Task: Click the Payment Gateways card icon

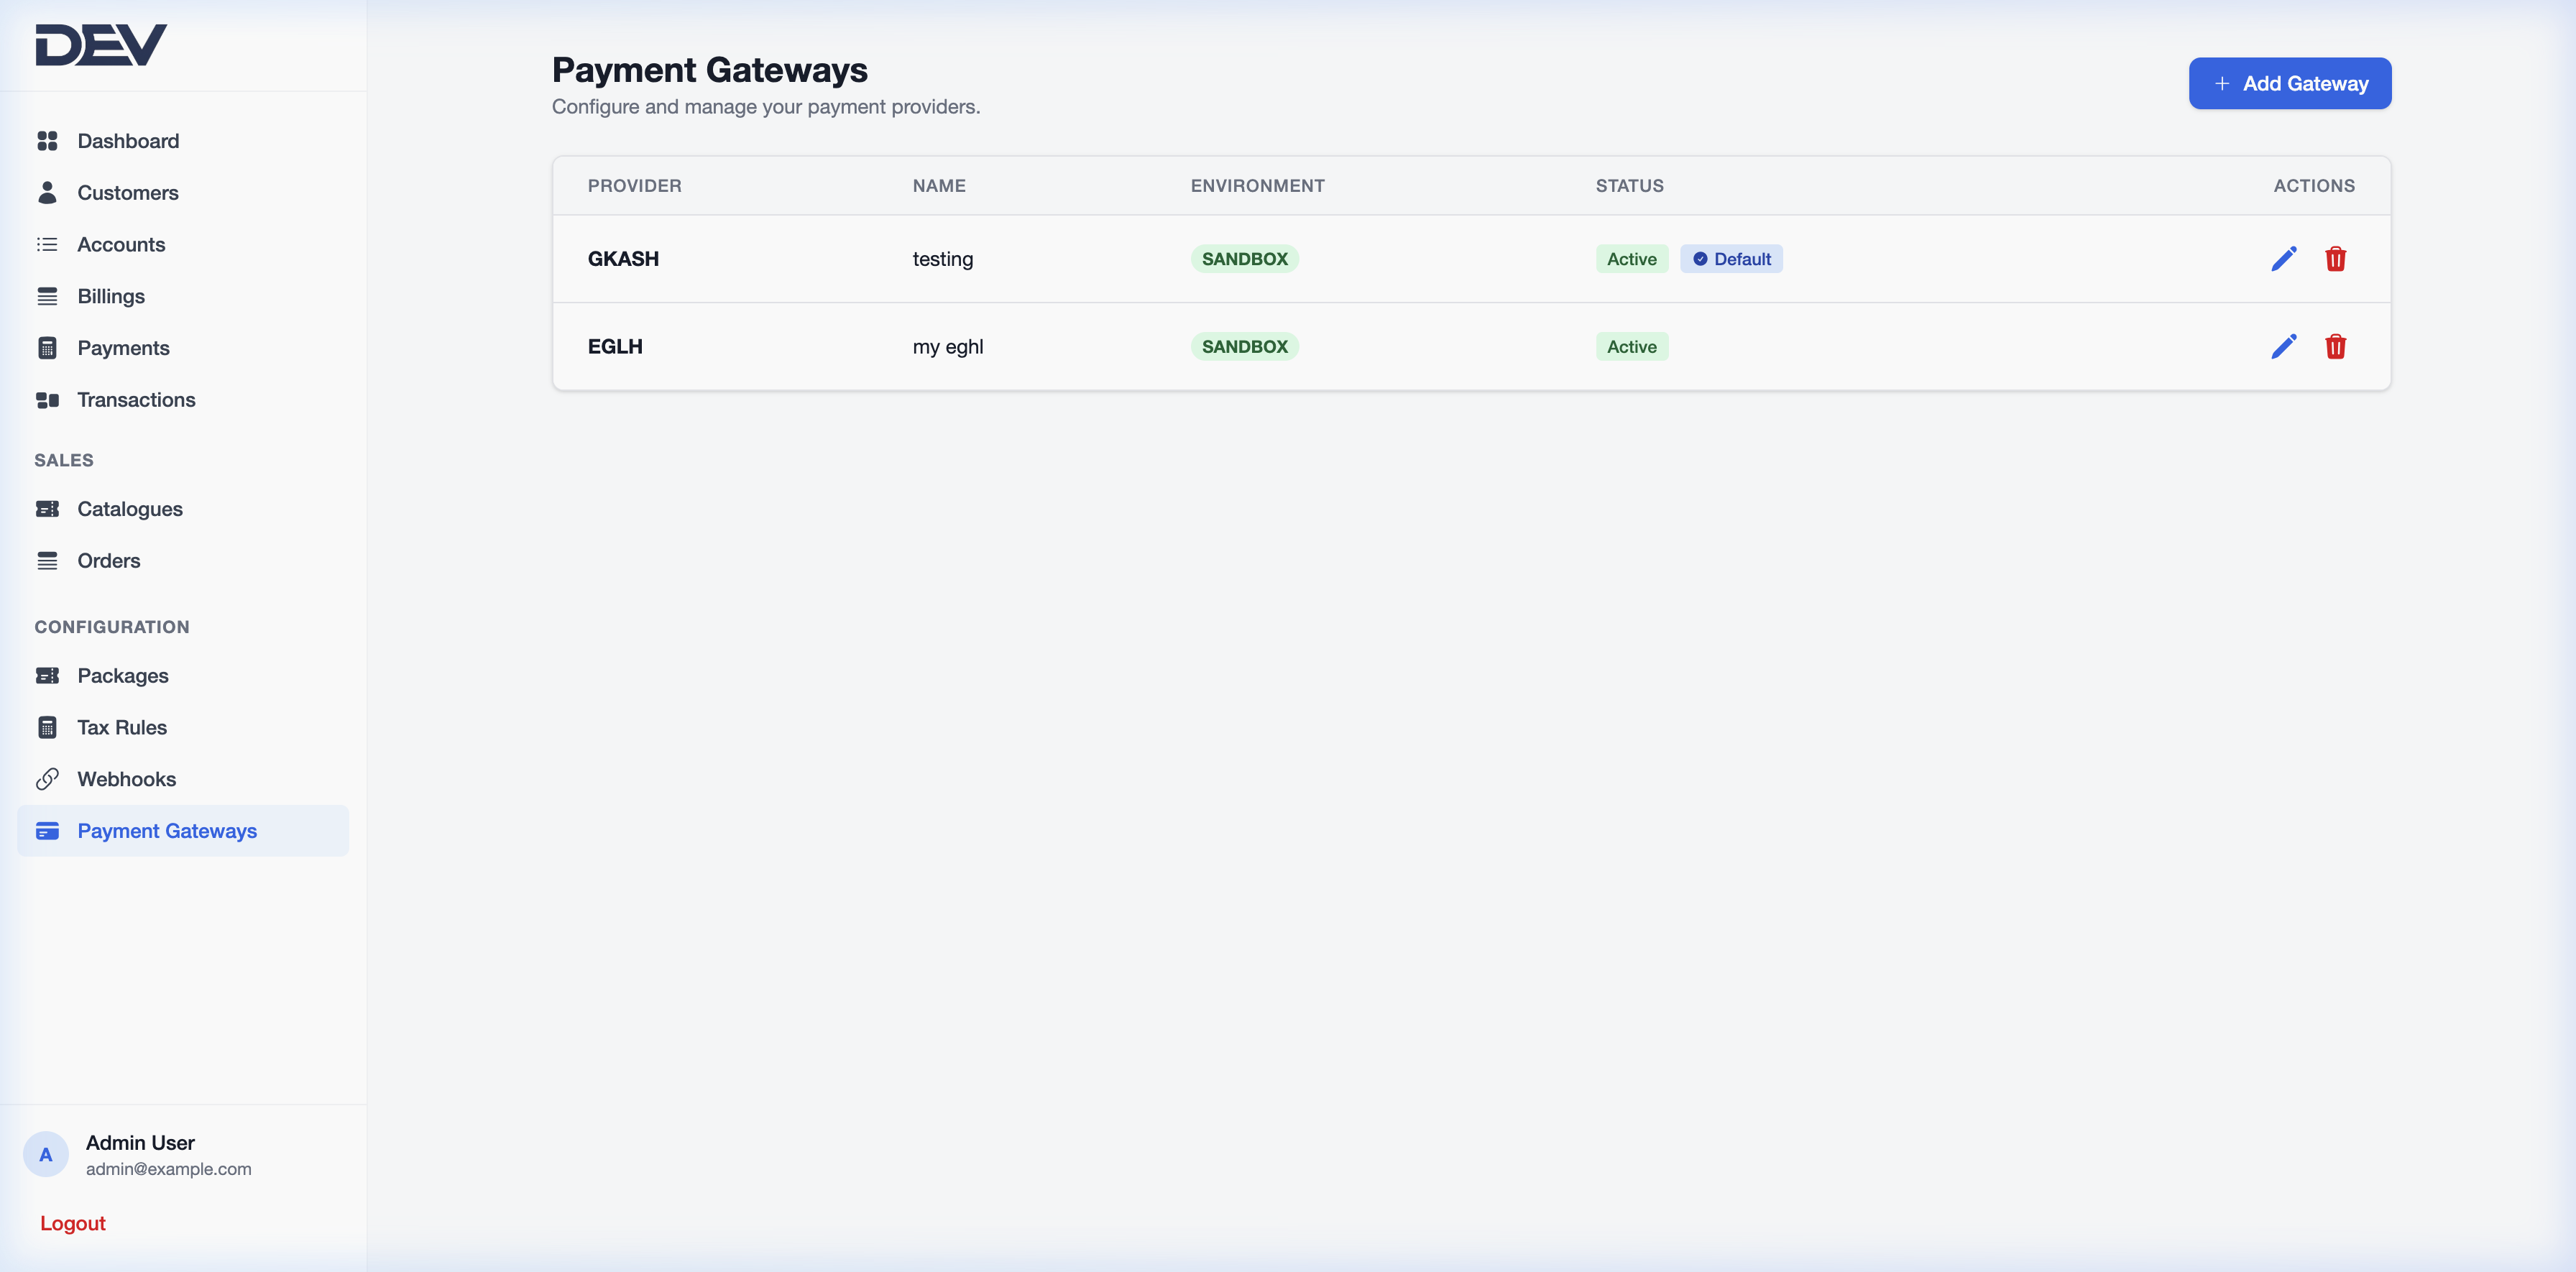Action: click(x=48, y=831)
